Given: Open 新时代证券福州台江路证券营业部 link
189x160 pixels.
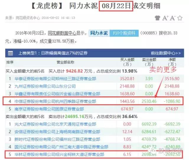Looking at the screenshot, I should click(57, 139).
